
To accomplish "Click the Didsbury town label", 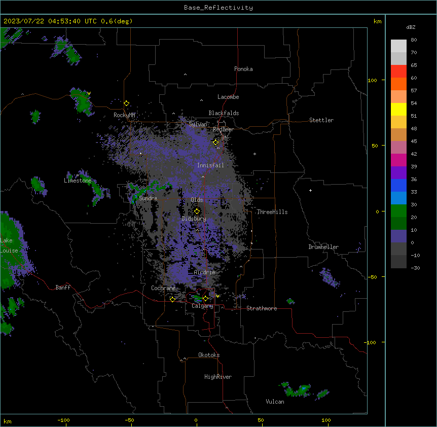I will pos(194,219).
